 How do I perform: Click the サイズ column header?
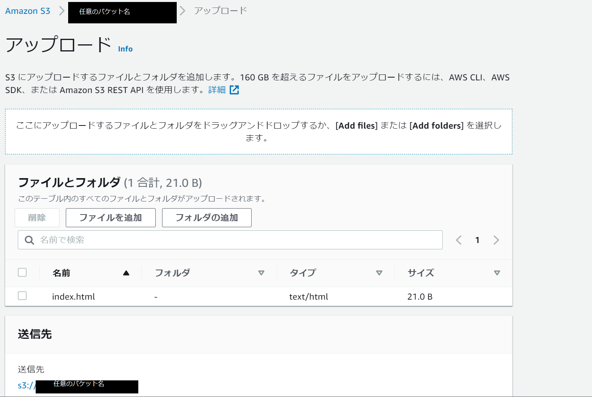point(421,273)
